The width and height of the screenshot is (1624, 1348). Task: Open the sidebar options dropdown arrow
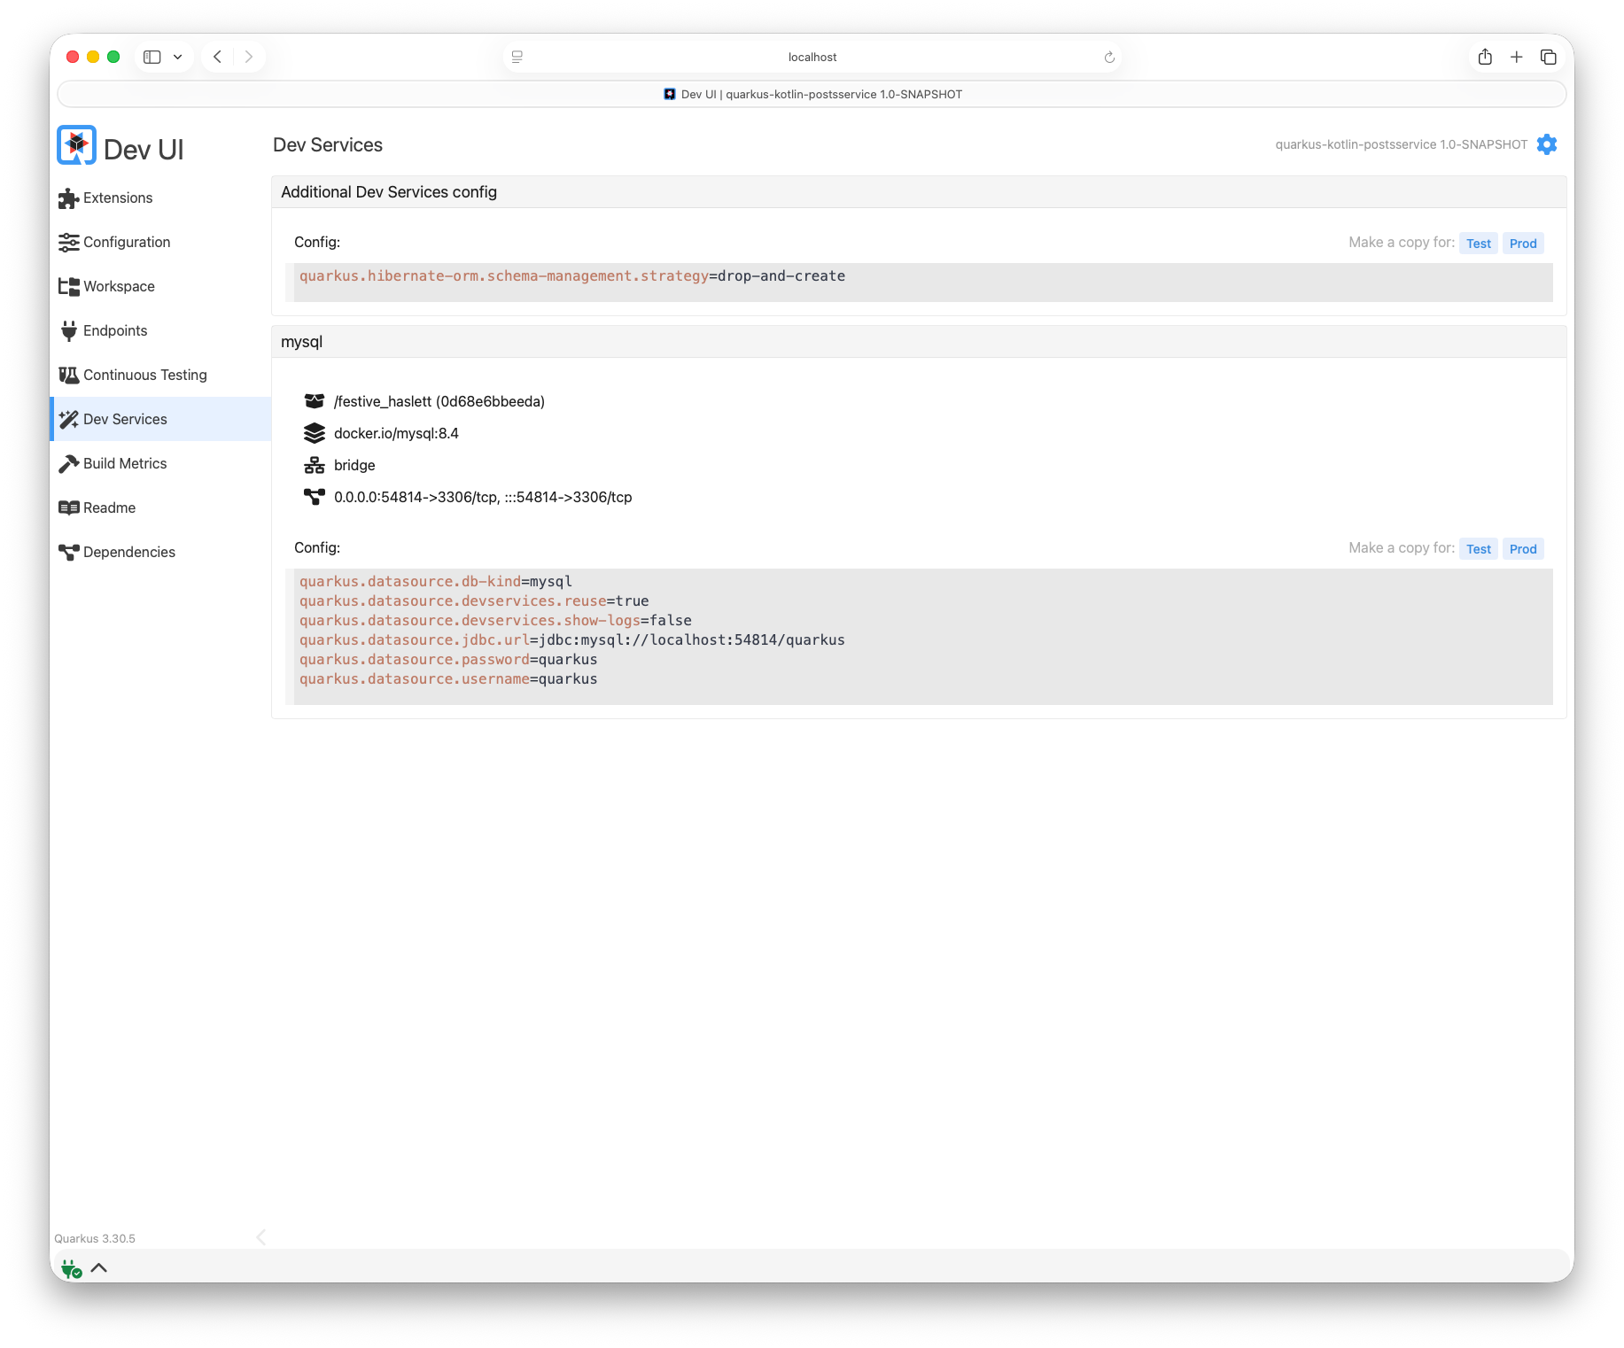click(178, 57)
